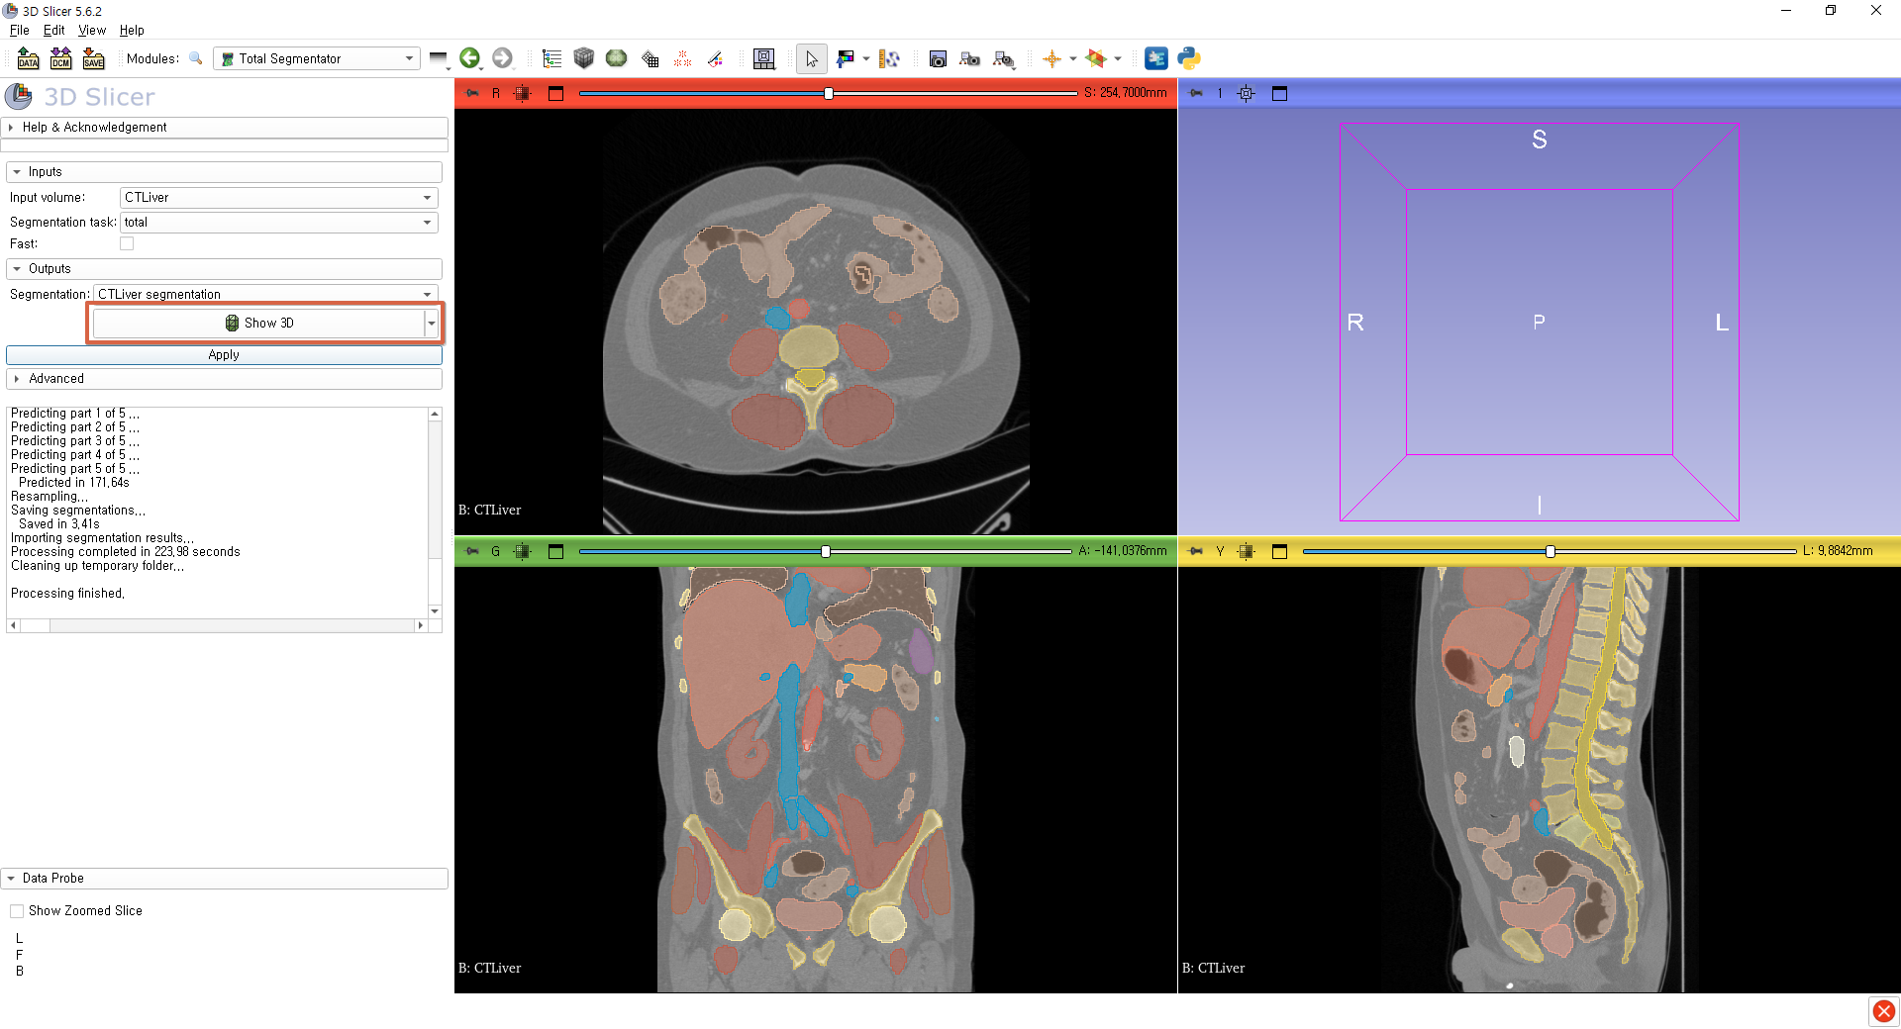Open the Transforms module icon

(650, 59)
